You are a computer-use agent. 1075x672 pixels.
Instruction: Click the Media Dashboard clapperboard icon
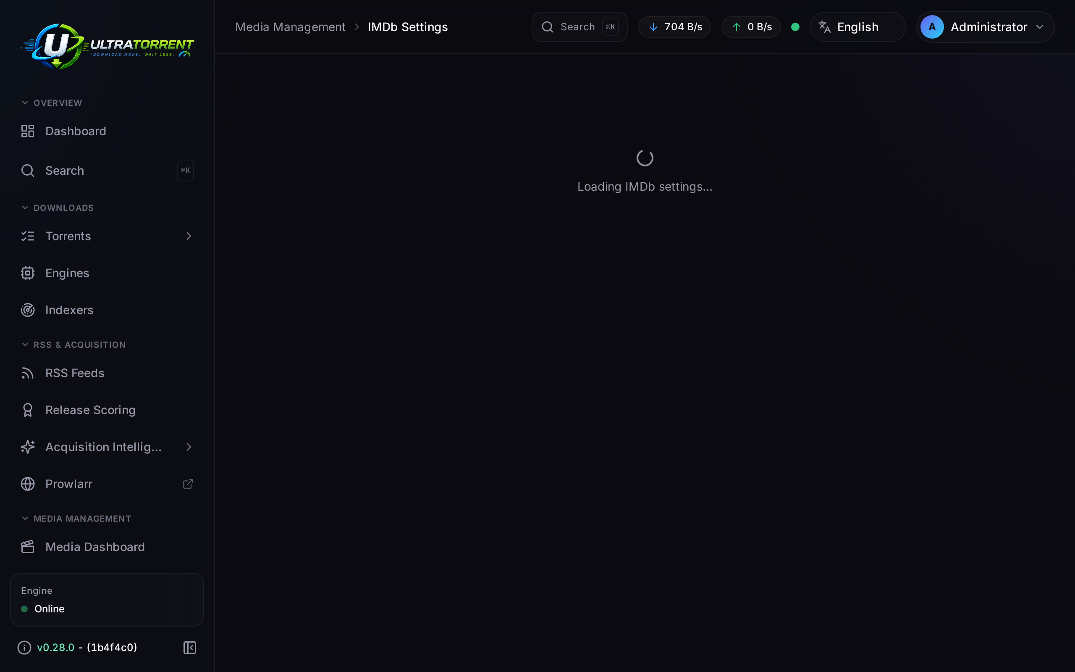pos(28,547)
